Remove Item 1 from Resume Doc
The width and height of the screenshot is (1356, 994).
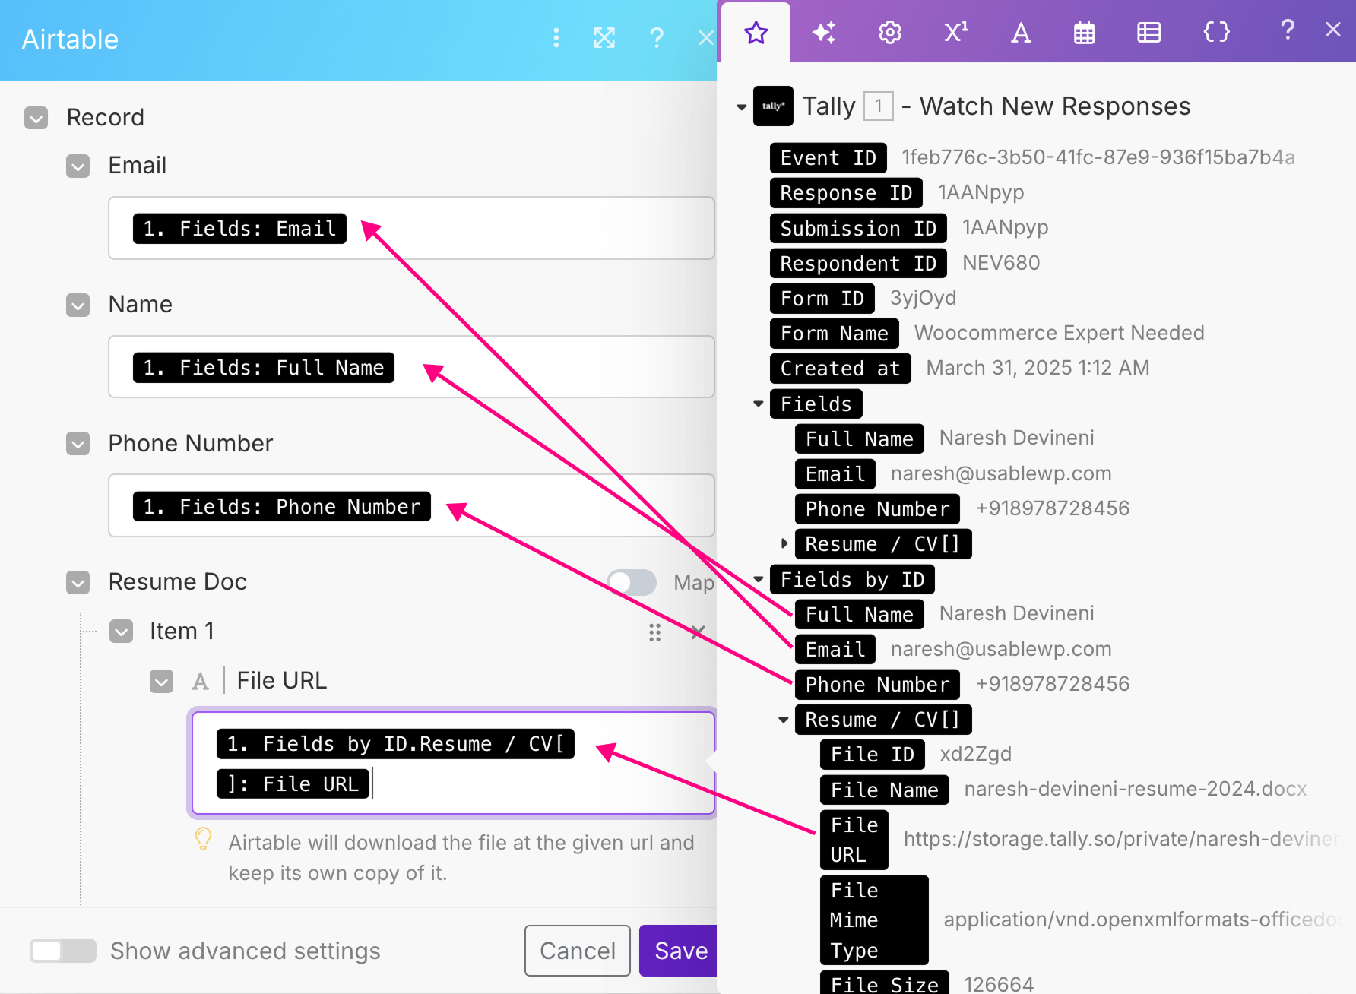pos(698,632)
